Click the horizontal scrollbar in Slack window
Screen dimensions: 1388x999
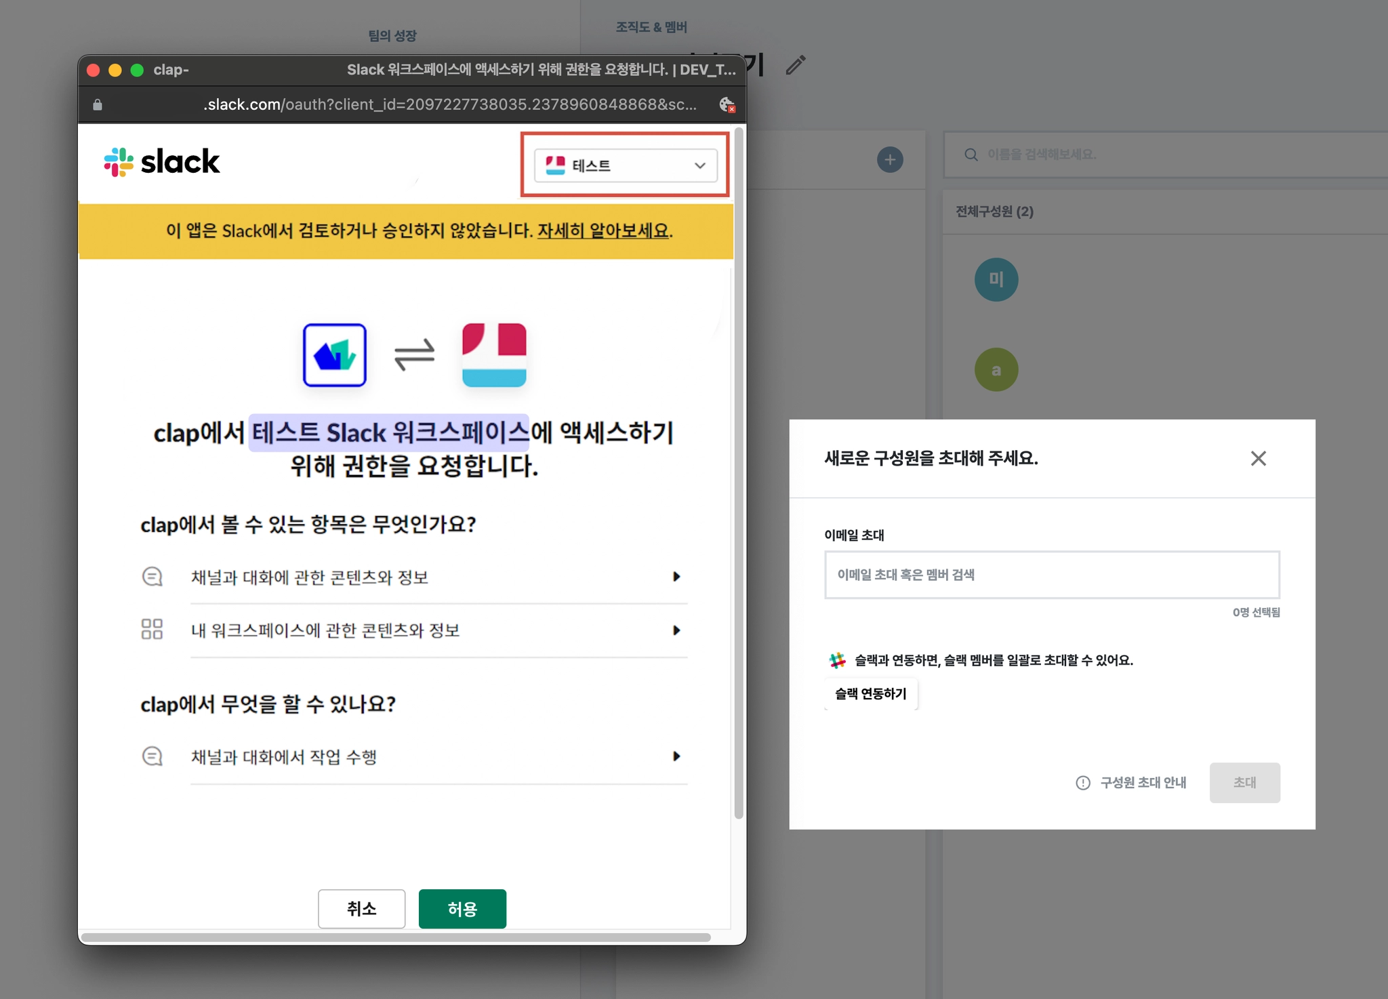pos(396,937)
